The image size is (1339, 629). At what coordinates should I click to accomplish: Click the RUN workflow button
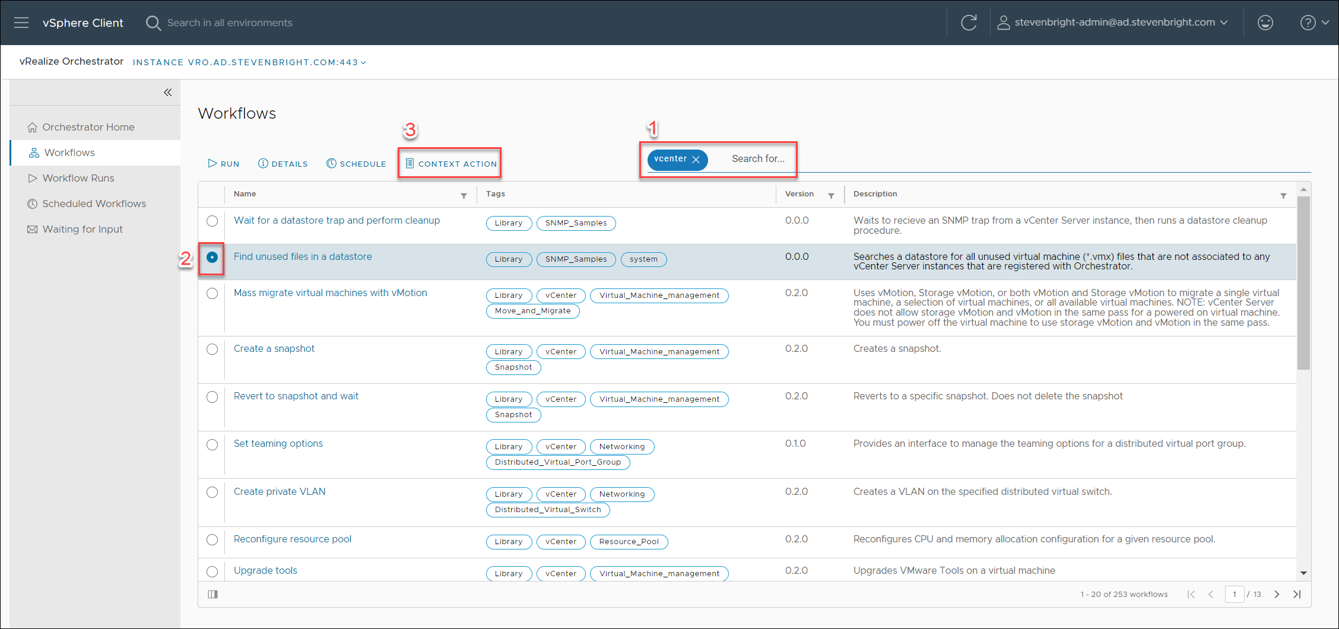pyautogui.click(x=224, y=164)
